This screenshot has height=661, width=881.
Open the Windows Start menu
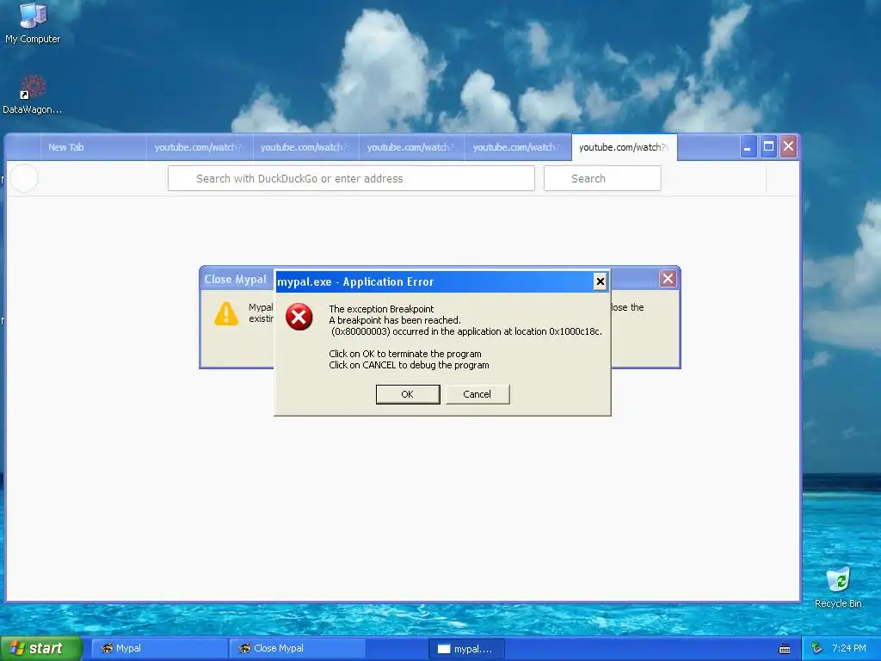pyautogui.click(x=40, y=648)
